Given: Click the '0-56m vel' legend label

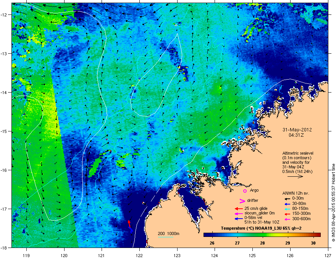Looking at the screenshot, I should (253, 218).
